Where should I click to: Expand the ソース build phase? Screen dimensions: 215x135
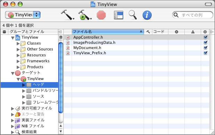pos(24,97)
